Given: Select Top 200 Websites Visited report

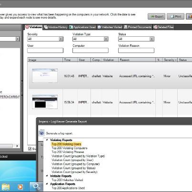Looking at the screenshot, I should click(x=67, y=180).
